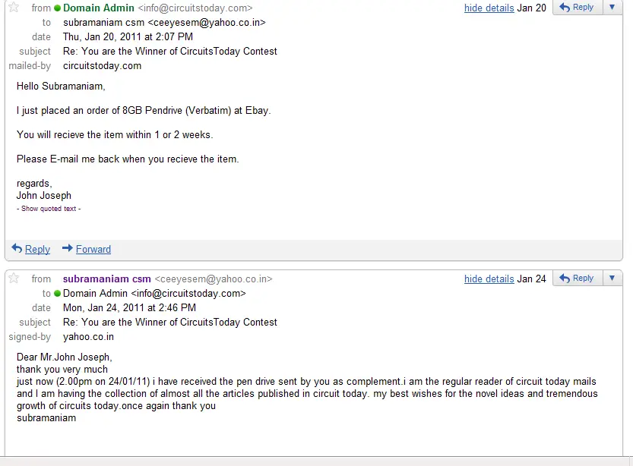Click the reply arrow icon at message footer
633x466 pixels.
tap(17, 248)
